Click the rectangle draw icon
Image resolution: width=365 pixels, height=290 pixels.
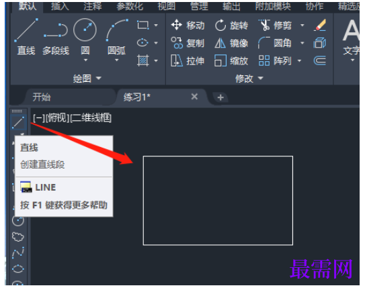(143, 25)
